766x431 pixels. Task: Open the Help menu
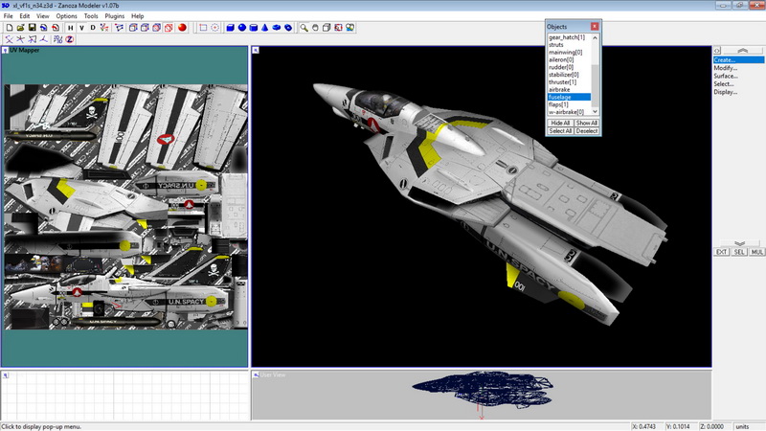tap(137, 16)
